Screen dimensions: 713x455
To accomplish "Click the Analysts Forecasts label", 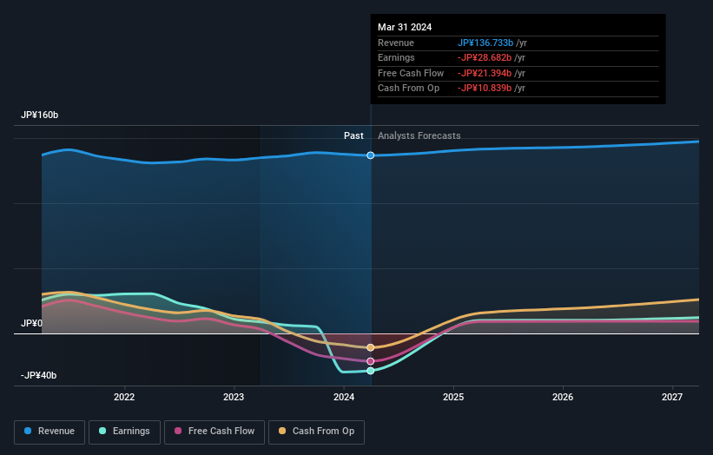I will pos(419,135).
